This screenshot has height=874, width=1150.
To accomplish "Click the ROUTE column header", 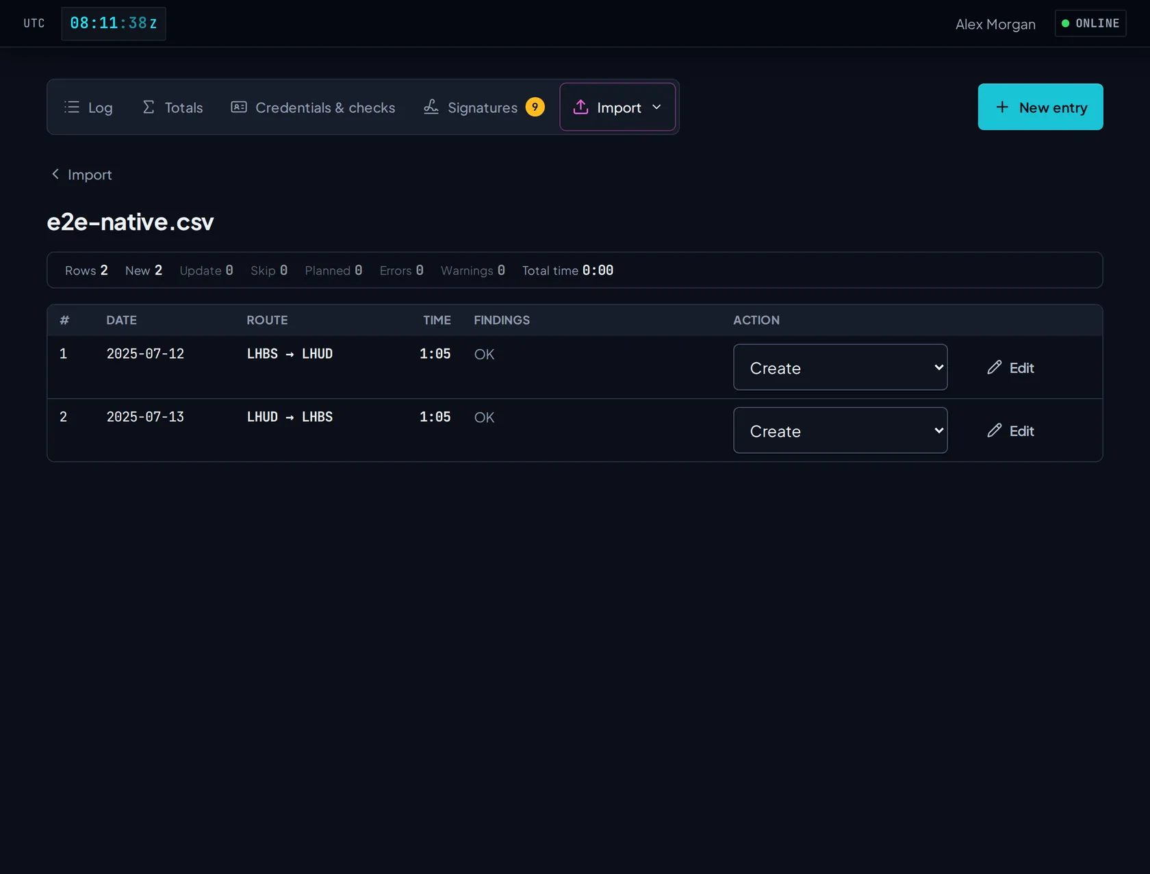I will point(267,320).
